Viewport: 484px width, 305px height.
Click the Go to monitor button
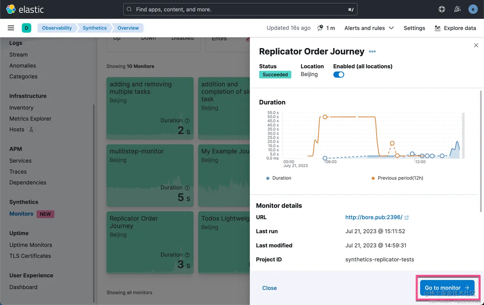coord(447,288)
